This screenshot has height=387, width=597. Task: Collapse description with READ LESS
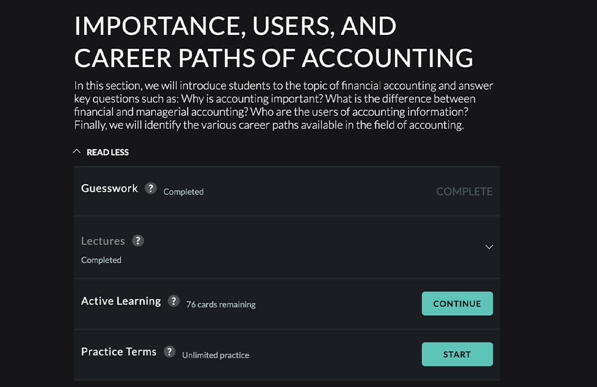click(x=107, y=152)
